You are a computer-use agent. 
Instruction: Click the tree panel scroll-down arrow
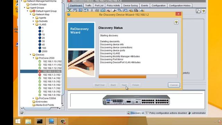[63, 106]
